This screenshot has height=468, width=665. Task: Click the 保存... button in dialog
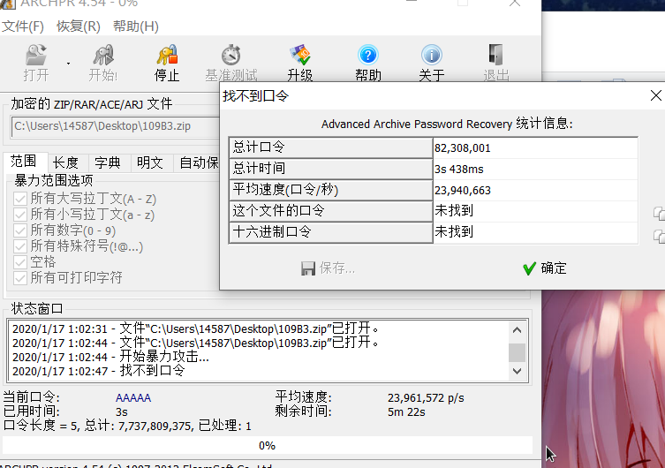coord(328,268)
